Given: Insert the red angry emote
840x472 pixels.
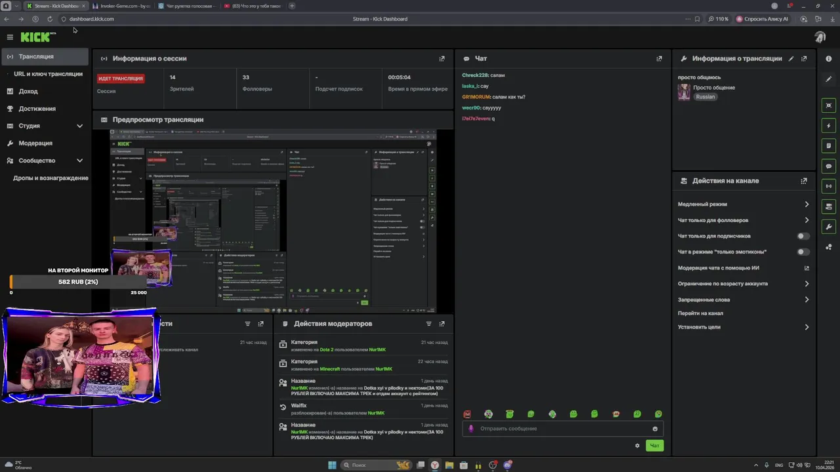Looking at the screenshot, I should (x=467, y=414).
